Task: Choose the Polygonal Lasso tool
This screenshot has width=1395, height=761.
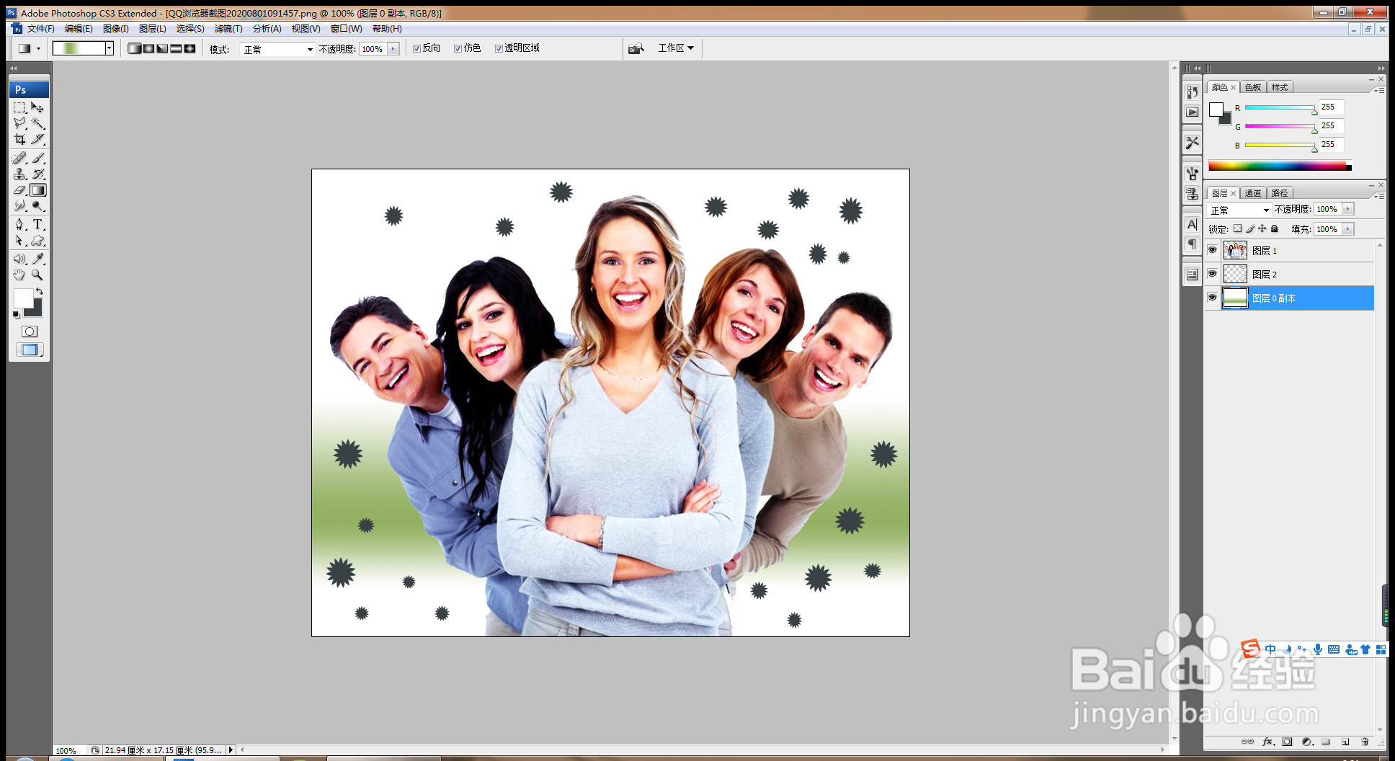Action: pos(19,123)
